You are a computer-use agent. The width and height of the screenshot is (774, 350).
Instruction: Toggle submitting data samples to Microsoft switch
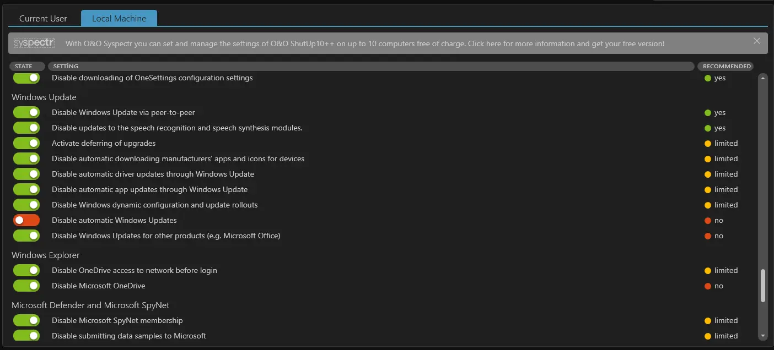tap(26, 336)
